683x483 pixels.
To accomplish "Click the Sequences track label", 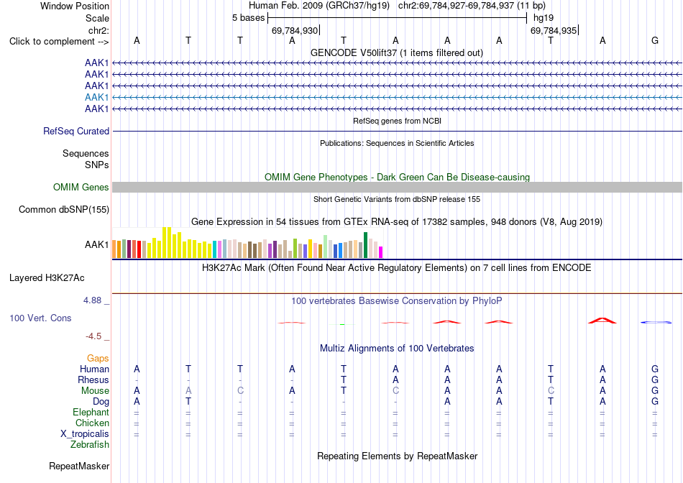I will pyautogui.click(x=86, y=153).
